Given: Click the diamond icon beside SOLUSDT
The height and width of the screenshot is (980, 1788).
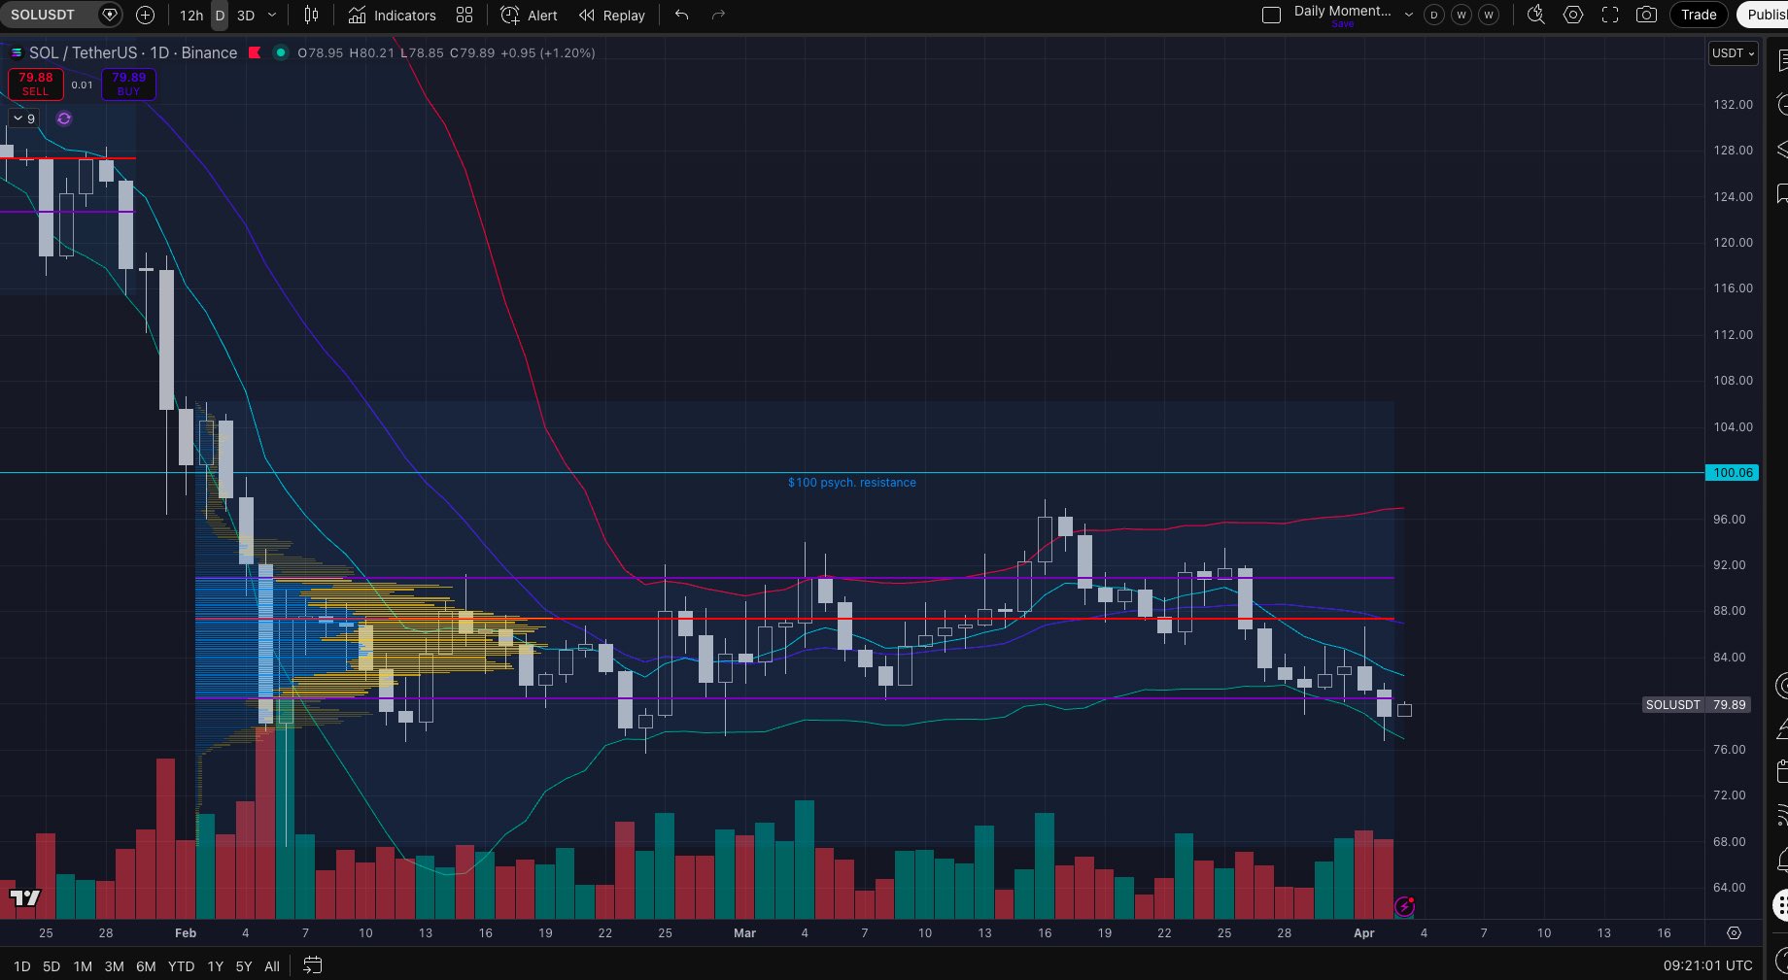Looking at the screenshot, I should [x=110, y=15].
